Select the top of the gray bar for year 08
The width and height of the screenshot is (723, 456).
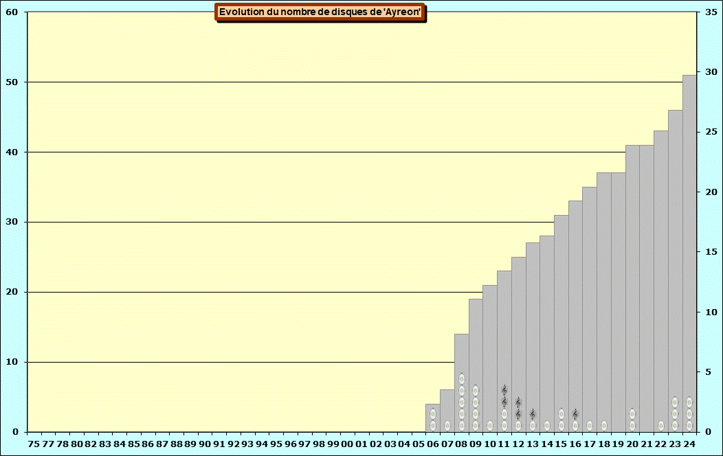[x=462, y=334]
